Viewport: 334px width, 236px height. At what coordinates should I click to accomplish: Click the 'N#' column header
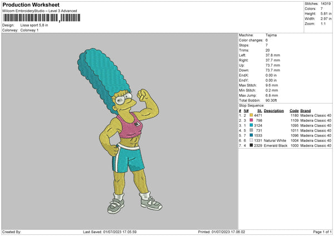click(246, 111)
